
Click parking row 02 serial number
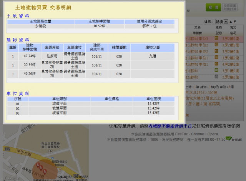tap(18, 108)
